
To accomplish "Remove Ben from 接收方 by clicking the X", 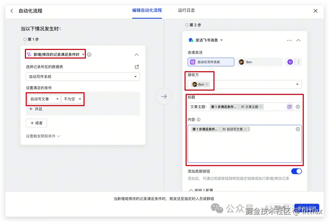I will point(207,84).
